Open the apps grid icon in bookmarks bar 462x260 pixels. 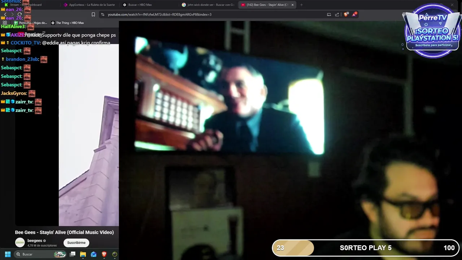[x=5, y=23]
